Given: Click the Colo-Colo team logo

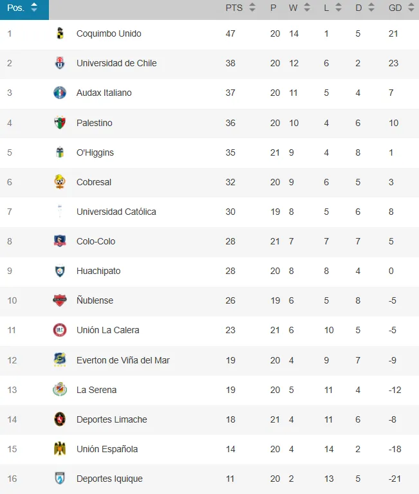Looking at the screenshot, I should [x=60, y=241].
